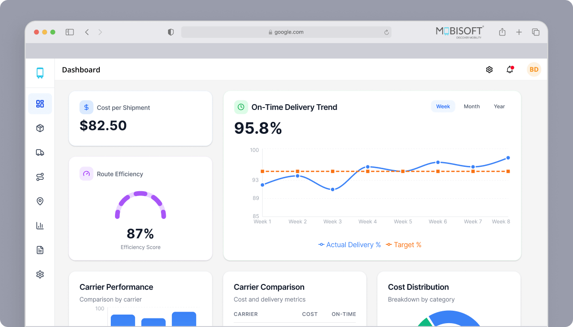Toggle the Target % legend entry
This screenshot has width=573, height=327.
click(x=403, y=244)
